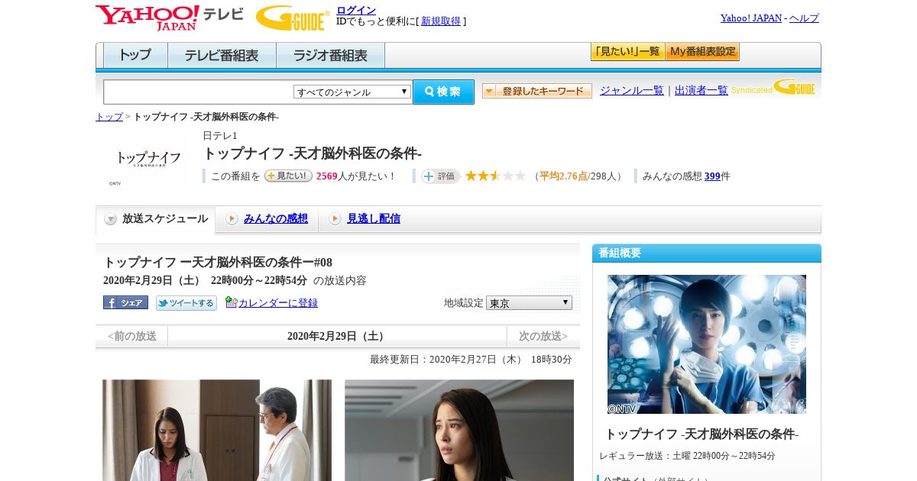Go to 前の放送 previous broadcast
Viewport: 917px width, 481px height.
131,336
